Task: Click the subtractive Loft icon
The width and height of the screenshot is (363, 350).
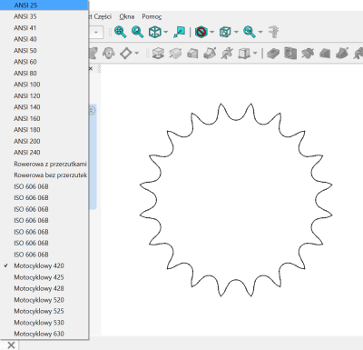Action: (x=325, y=54)
